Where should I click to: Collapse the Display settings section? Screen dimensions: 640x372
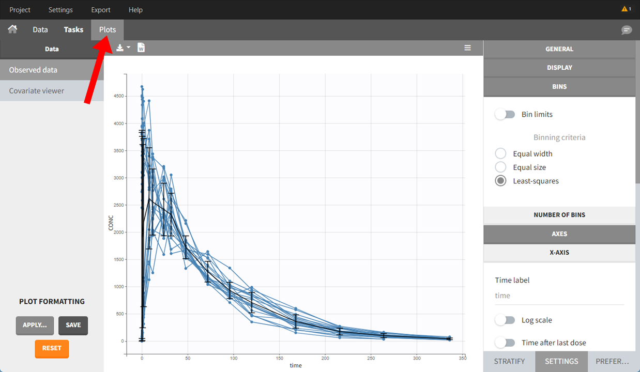559,68
